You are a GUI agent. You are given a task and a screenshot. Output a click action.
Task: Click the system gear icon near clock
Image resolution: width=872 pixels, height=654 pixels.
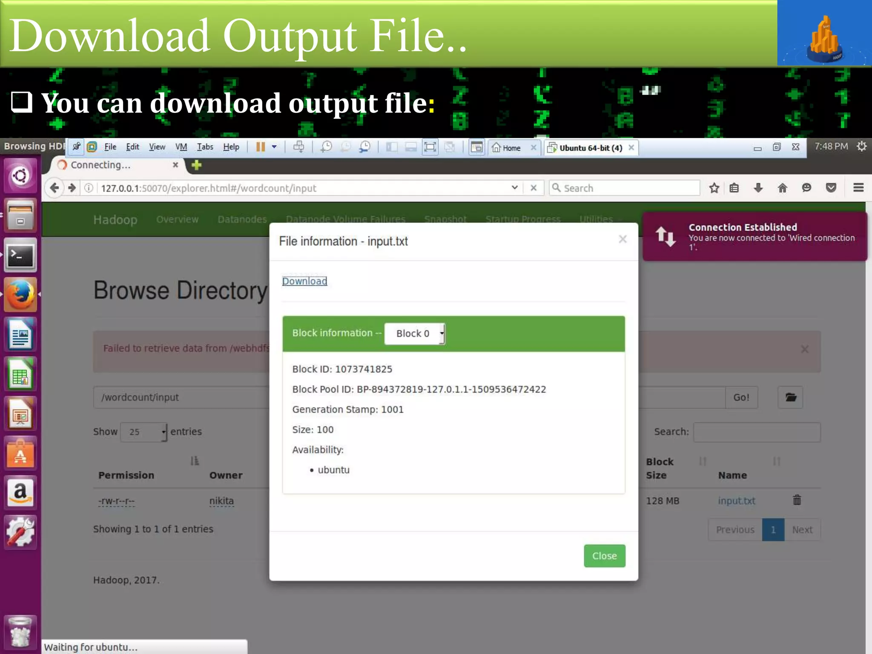pyautogui.click(x=862, y=146)
